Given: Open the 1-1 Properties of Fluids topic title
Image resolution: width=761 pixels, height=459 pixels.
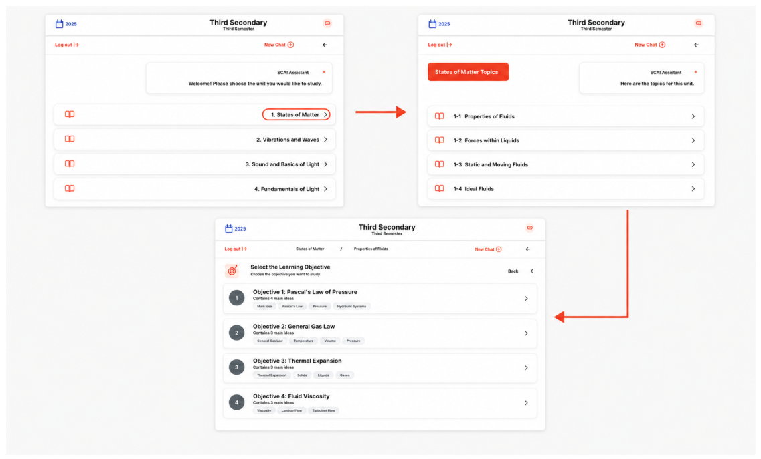Looking at the screenshot, I should coord(484,116).
